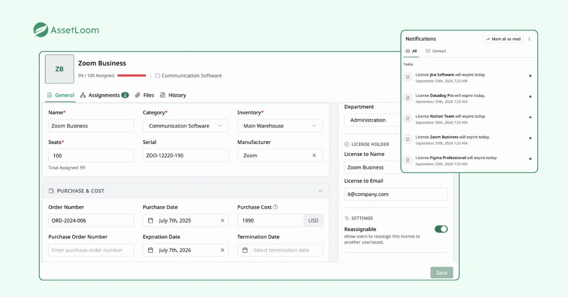Click the Seats input field
Viewport: 568px width, 297px height.
[91, 156]
